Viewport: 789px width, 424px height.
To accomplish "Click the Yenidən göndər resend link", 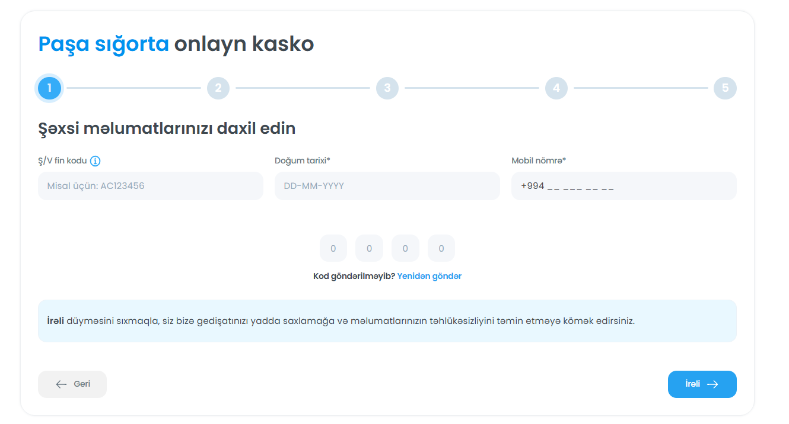I will click(x=429, y=276).
